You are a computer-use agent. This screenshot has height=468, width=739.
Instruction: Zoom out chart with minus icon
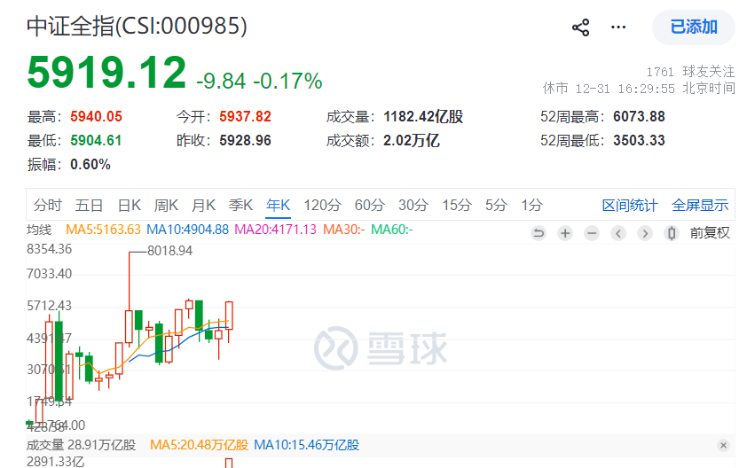(x=592, y=233)
